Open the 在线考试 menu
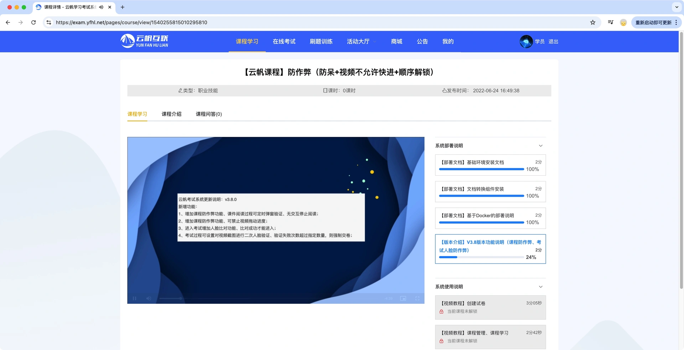The image size is (684, 350). (284, 42)
